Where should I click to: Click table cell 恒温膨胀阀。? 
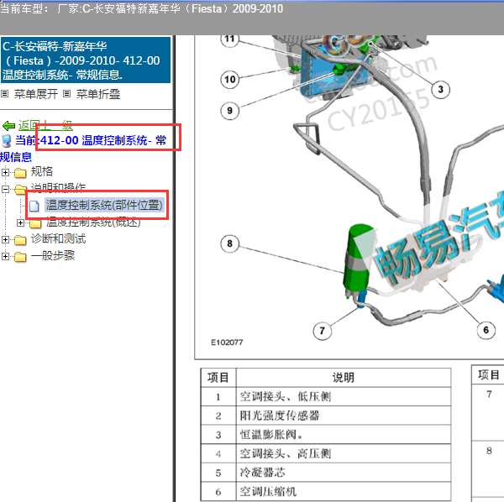pyautogui.click(x=344, y=435)
